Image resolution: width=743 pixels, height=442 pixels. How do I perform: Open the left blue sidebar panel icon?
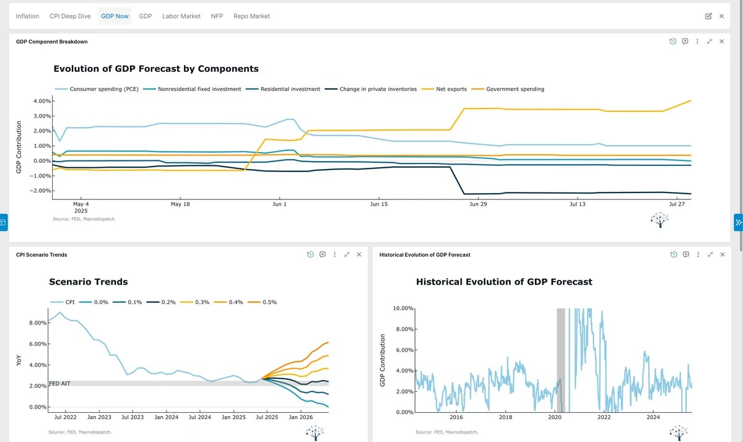[x=3, y=222]
